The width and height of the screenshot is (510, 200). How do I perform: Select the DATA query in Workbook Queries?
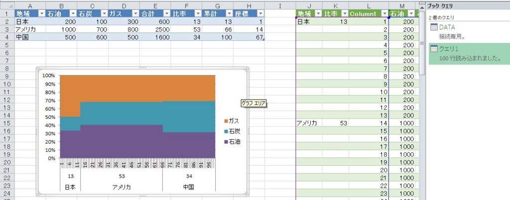pos(469,31)
